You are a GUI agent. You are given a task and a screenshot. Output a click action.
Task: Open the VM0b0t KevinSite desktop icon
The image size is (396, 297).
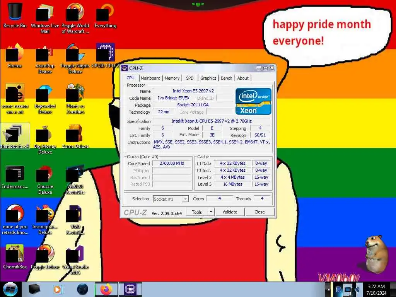[x=75, y=179]
